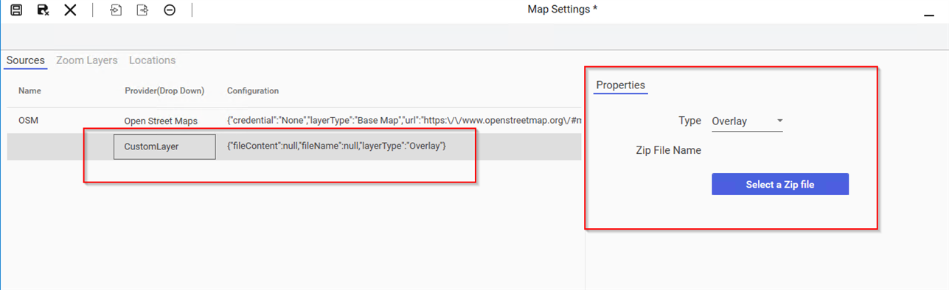Click the Select a Zip file button
This screenshot has height=290, width=949.
(x=780, y=184)
